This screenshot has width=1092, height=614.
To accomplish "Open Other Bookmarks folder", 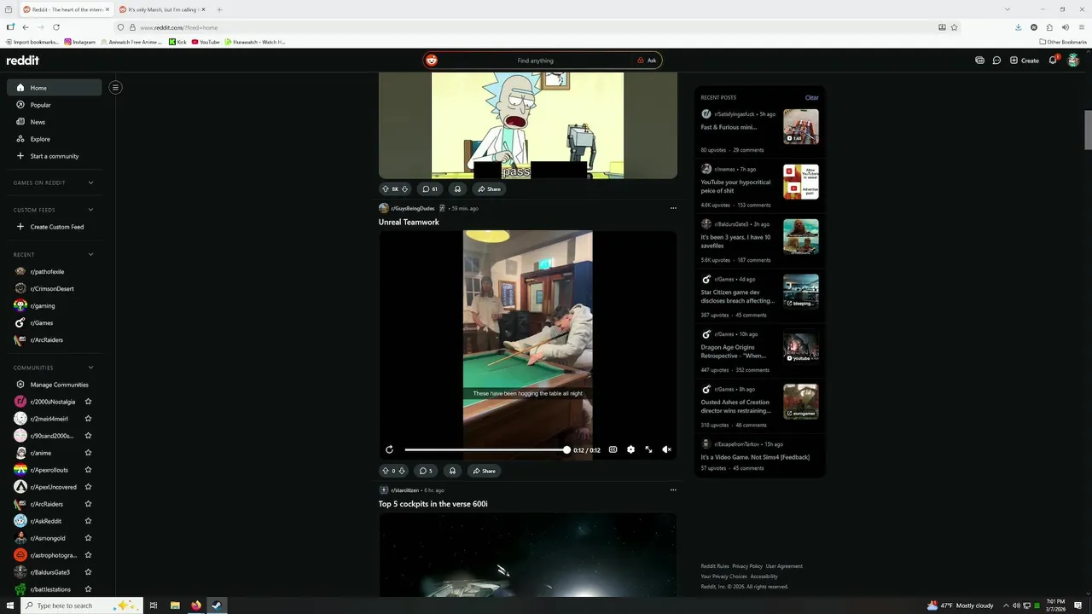I will 1063,42.
